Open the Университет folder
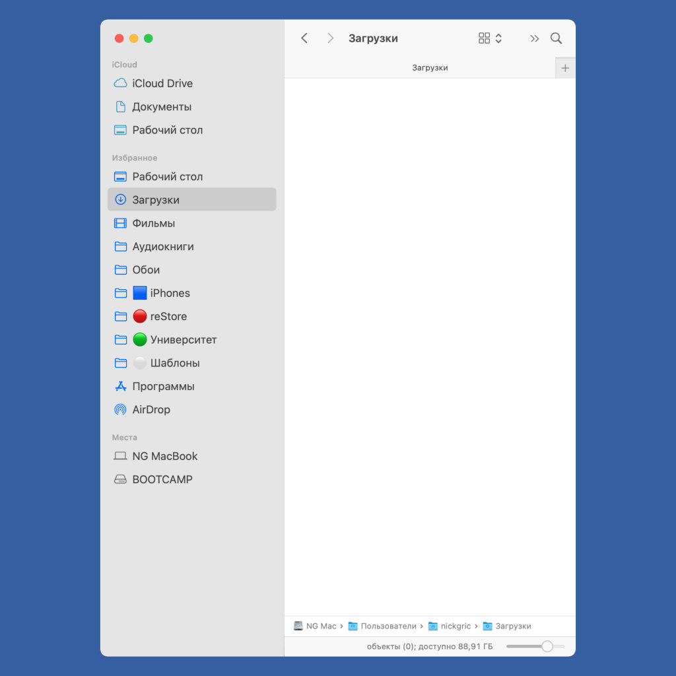 click(191, 339)
